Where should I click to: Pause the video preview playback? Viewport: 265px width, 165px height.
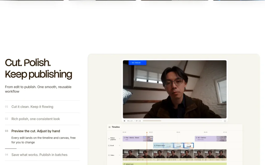[x=124, y=121]
